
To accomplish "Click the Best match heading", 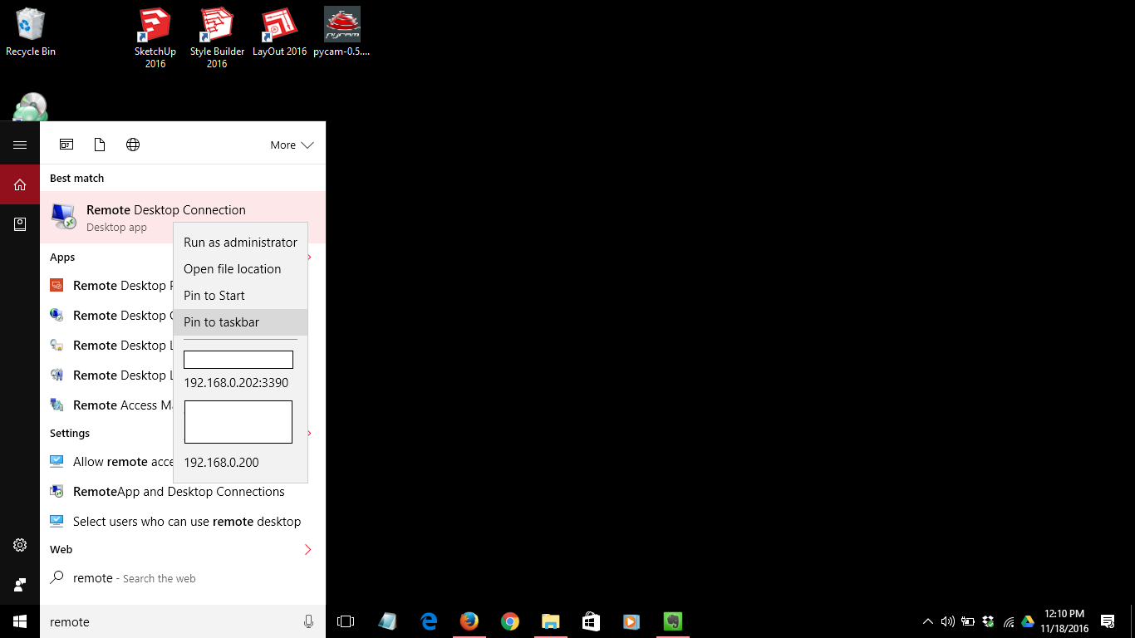I will [x=76, y=178].
